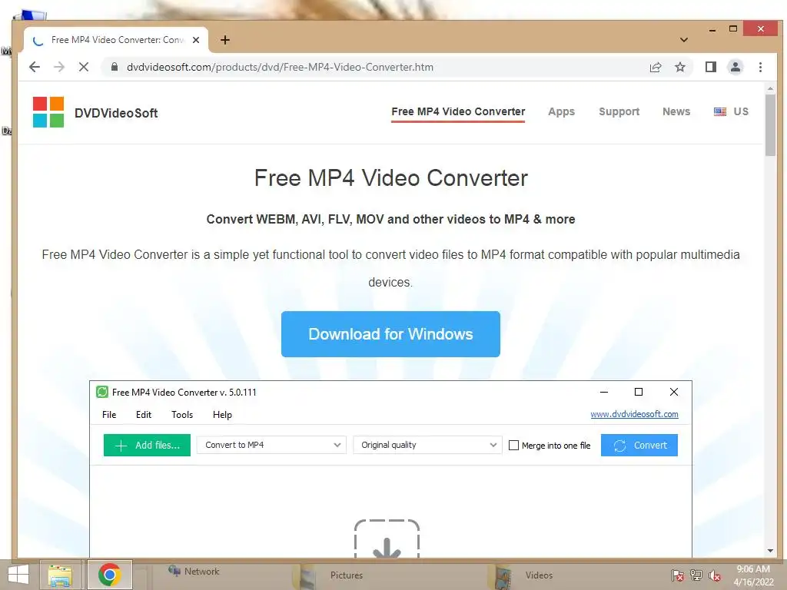Click the DVDVideoSoft brand name
The height and width of the screenshot is (590, 787).
[x=116, y=113]
